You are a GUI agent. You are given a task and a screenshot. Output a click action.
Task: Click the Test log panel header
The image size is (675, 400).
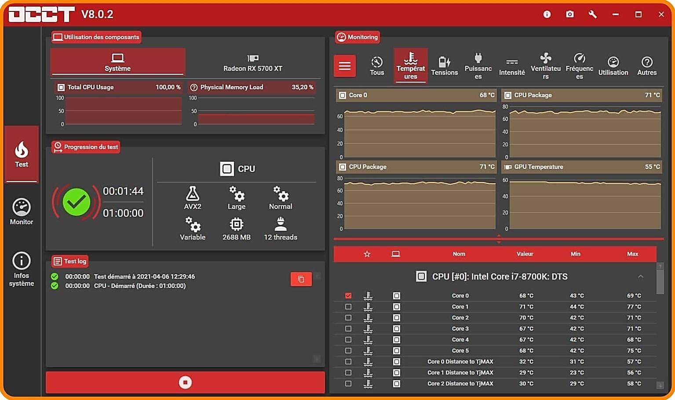pyautogui.click(x=70, y=261)
